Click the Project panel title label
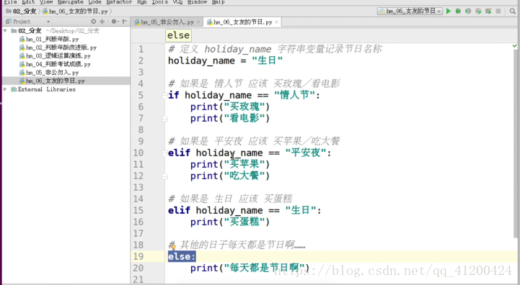 (22, 22)
